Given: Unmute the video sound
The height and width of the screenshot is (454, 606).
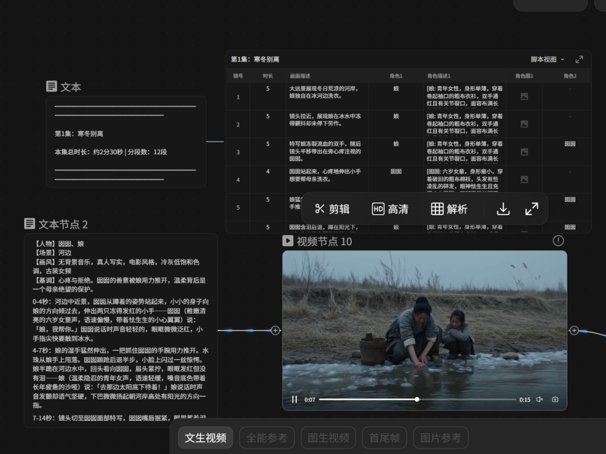Looking at the screenshot, I should click(540, 399).
